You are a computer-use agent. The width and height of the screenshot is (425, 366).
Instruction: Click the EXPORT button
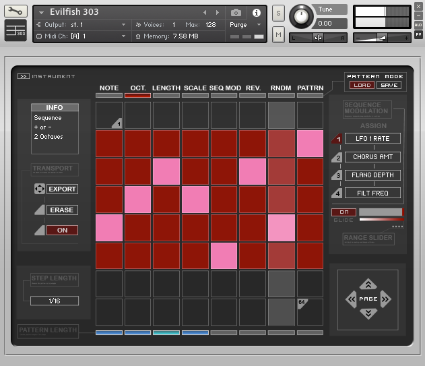[62, 189]
